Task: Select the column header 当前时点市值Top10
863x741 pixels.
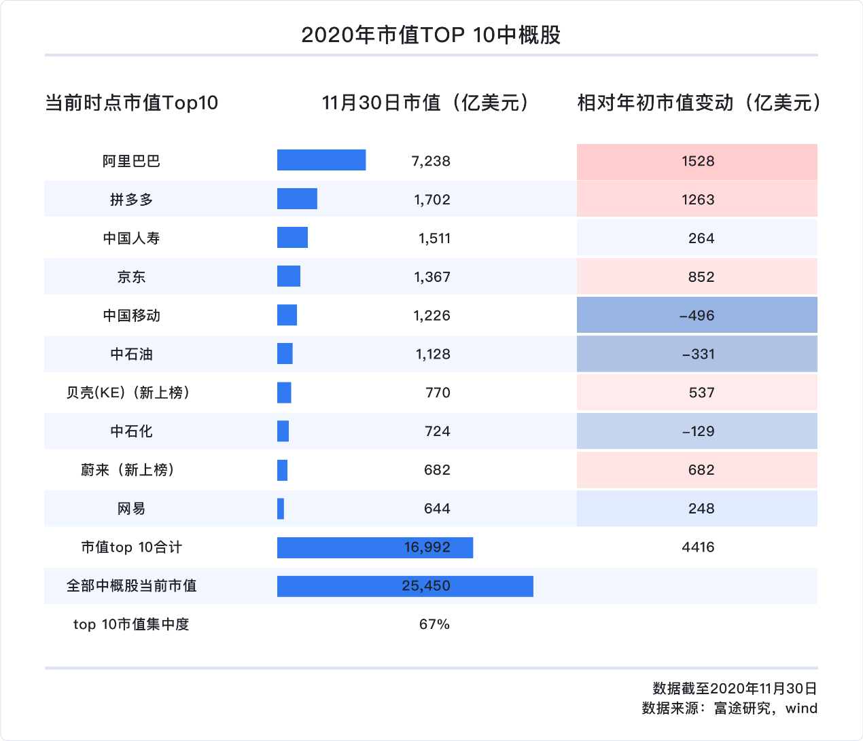Action: point(132,103)
